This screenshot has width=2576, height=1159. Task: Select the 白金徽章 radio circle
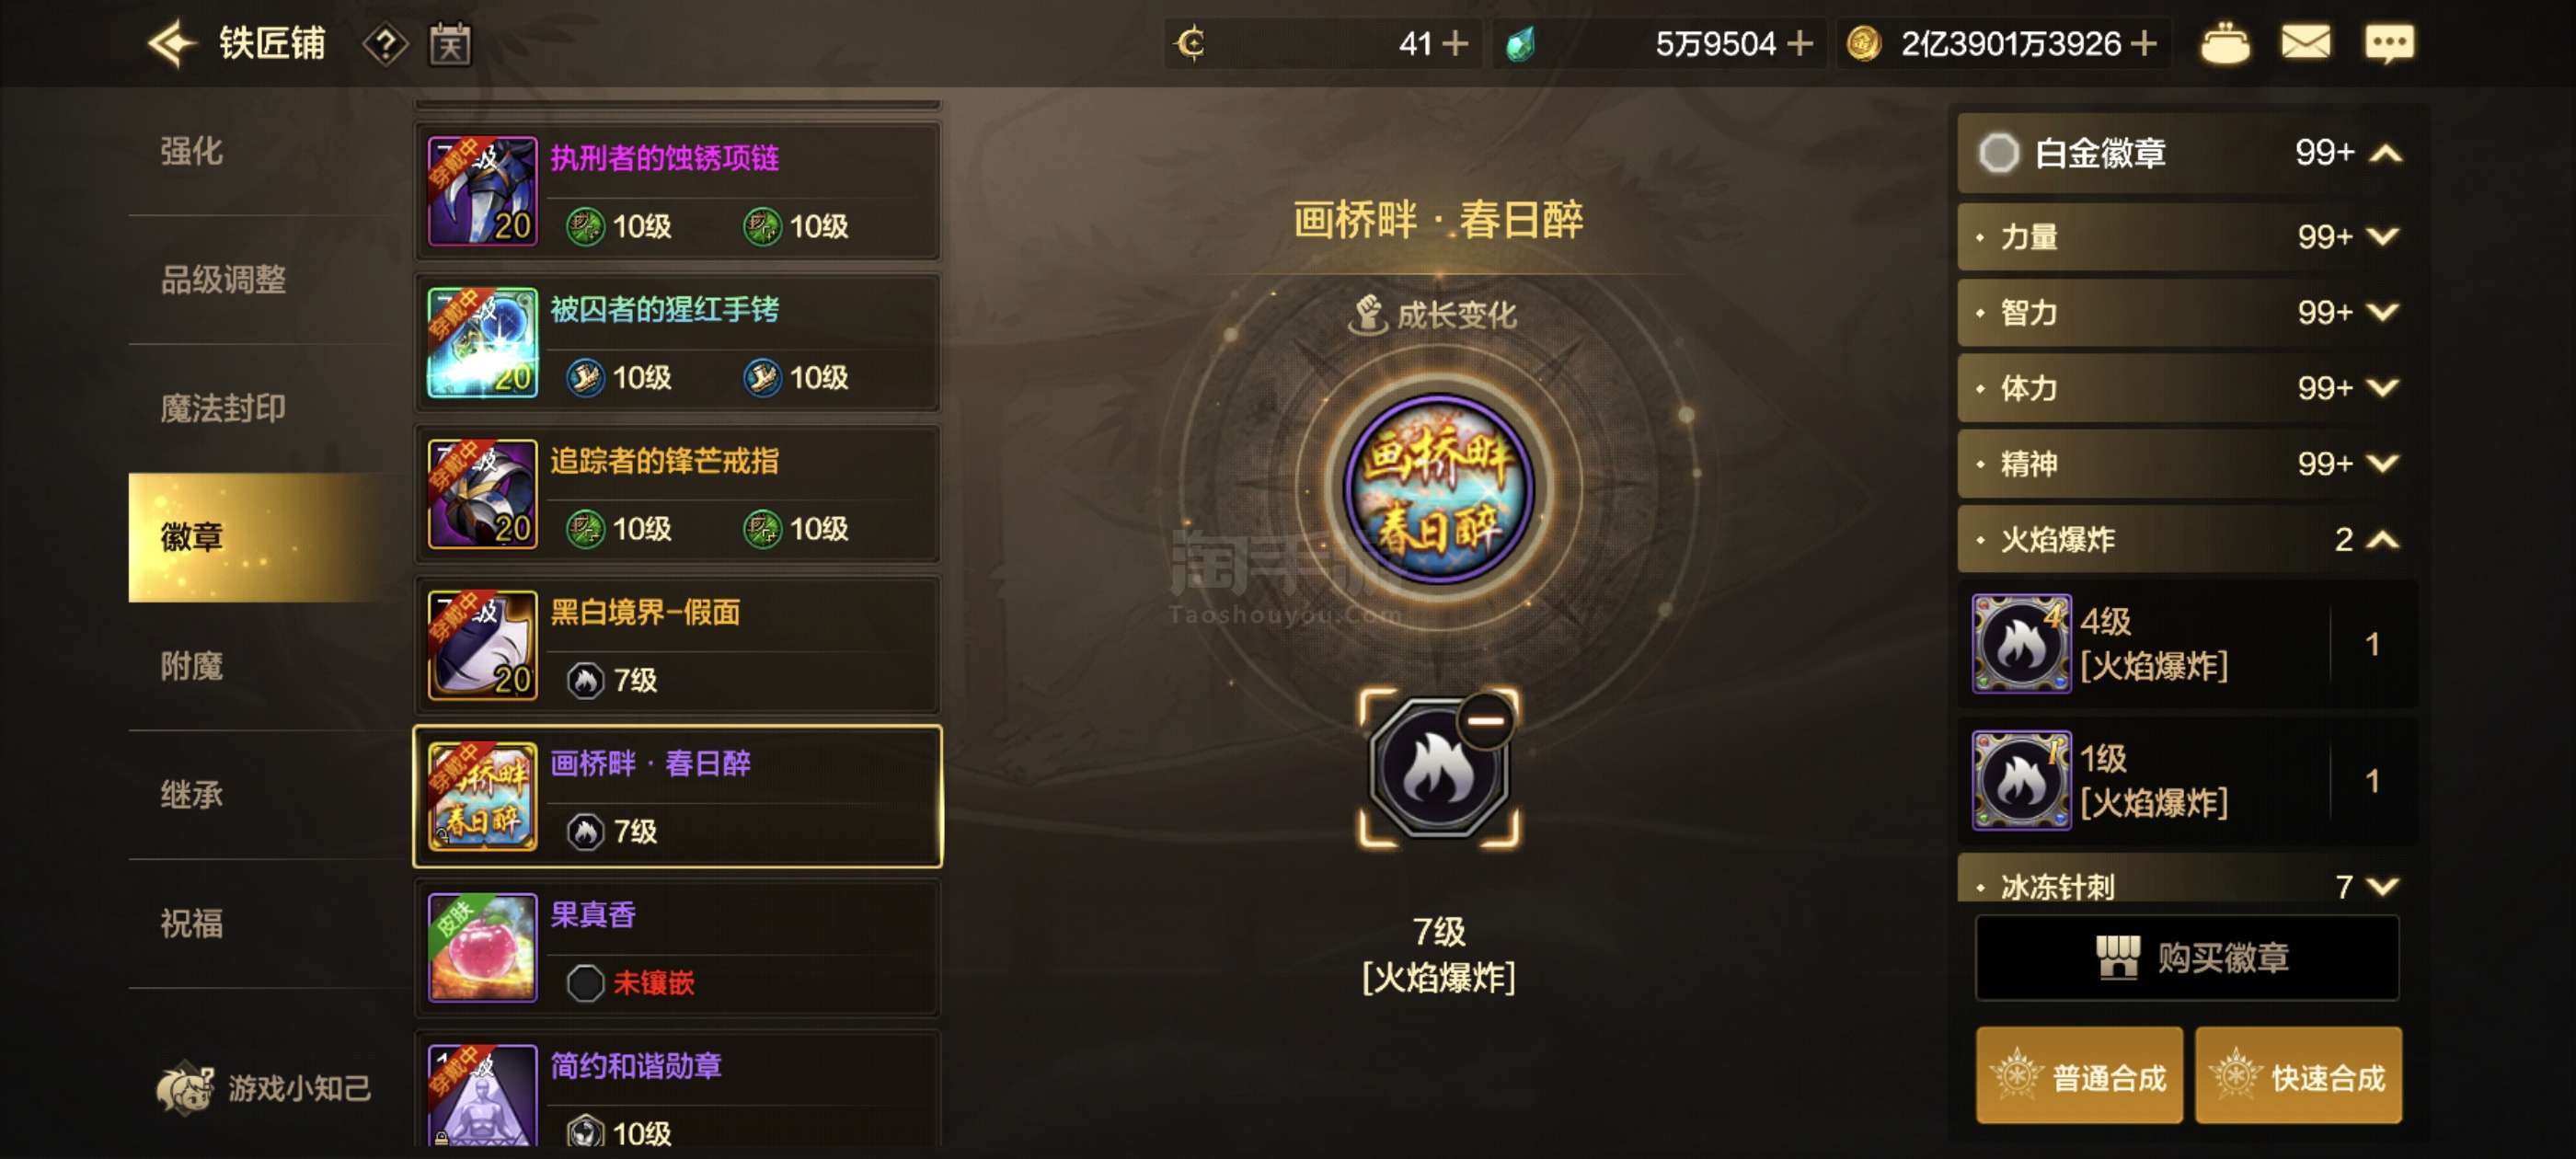1998,153
